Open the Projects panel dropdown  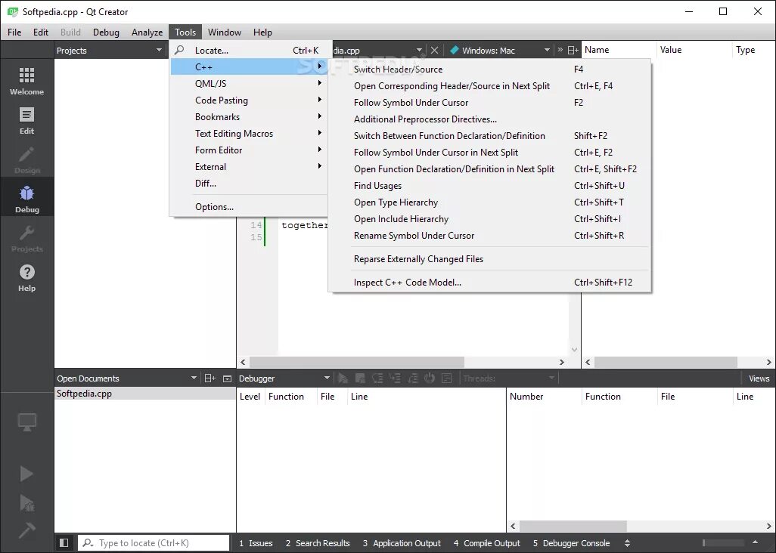coord(159,50)
